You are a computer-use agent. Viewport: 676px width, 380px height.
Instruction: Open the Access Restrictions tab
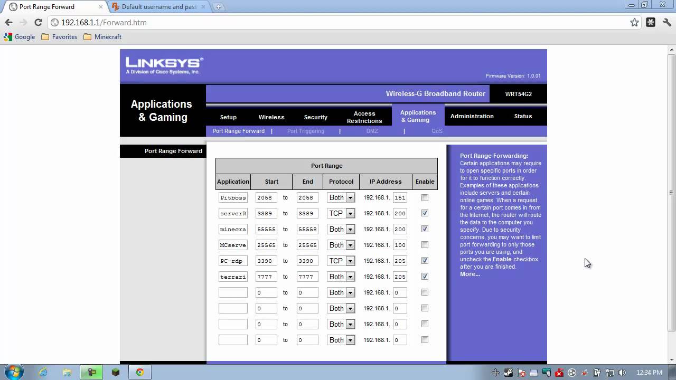click(x=364, y=117)
